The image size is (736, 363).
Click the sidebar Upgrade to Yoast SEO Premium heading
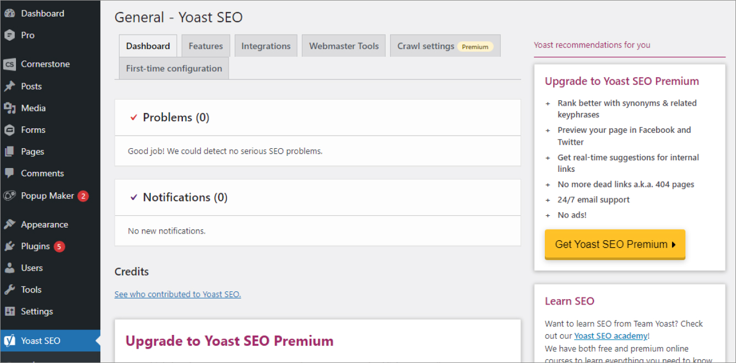622,81
